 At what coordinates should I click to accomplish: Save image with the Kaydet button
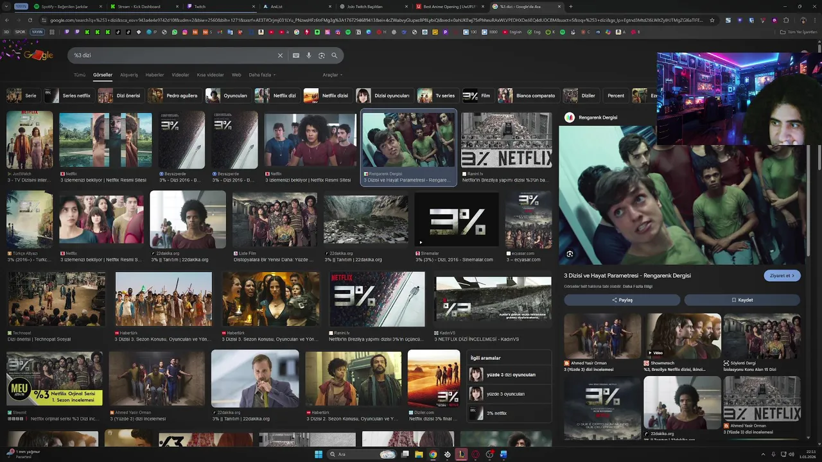(742, 300)
